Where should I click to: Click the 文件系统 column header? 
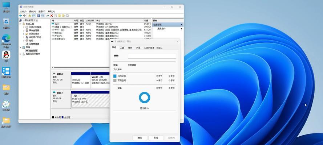(90, 21)
